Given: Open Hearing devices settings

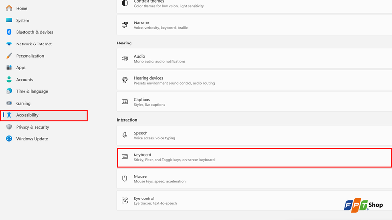Looking at the screenshot, I should pyautogui.click(x=254, y=80).
